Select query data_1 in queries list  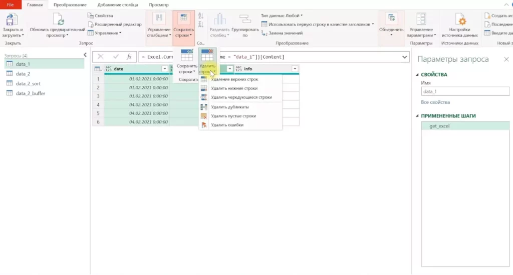coord(44,64)
